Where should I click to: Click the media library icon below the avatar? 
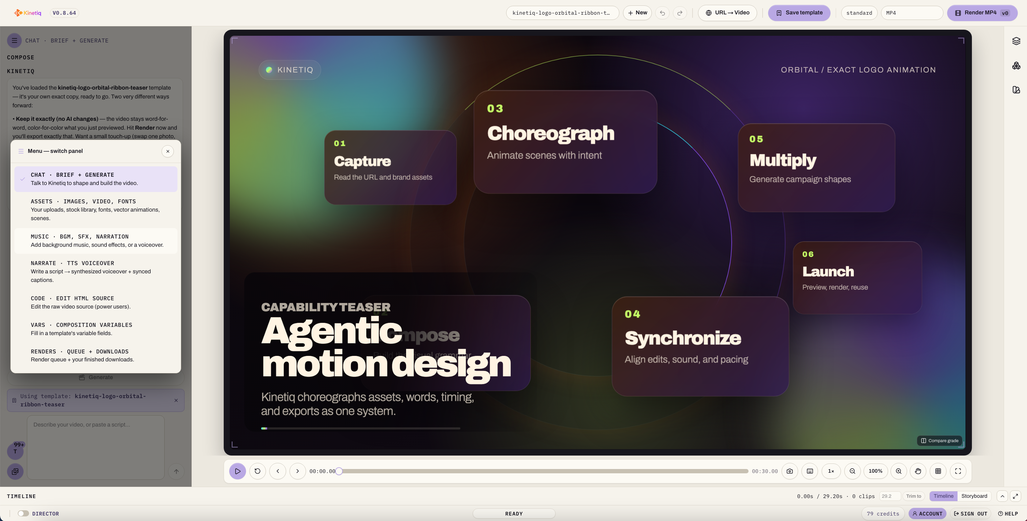pyautogui.click(x=15, y=471)
